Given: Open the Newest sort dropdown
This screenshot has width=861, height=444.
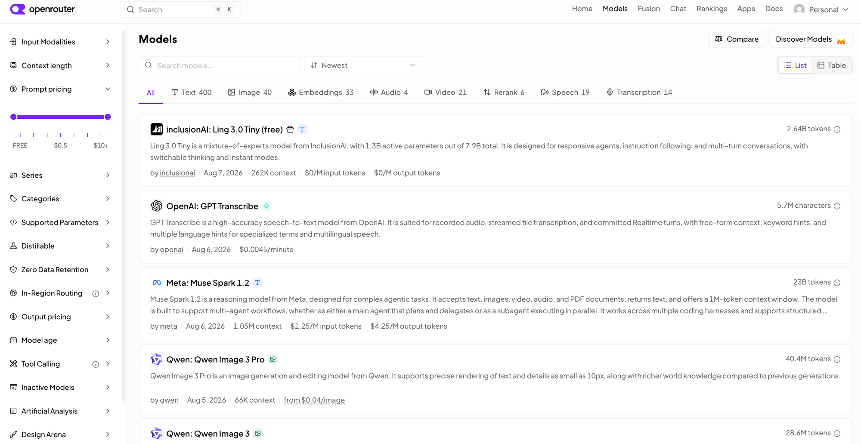Looking at the screenshot, I should tap(363, 65).
